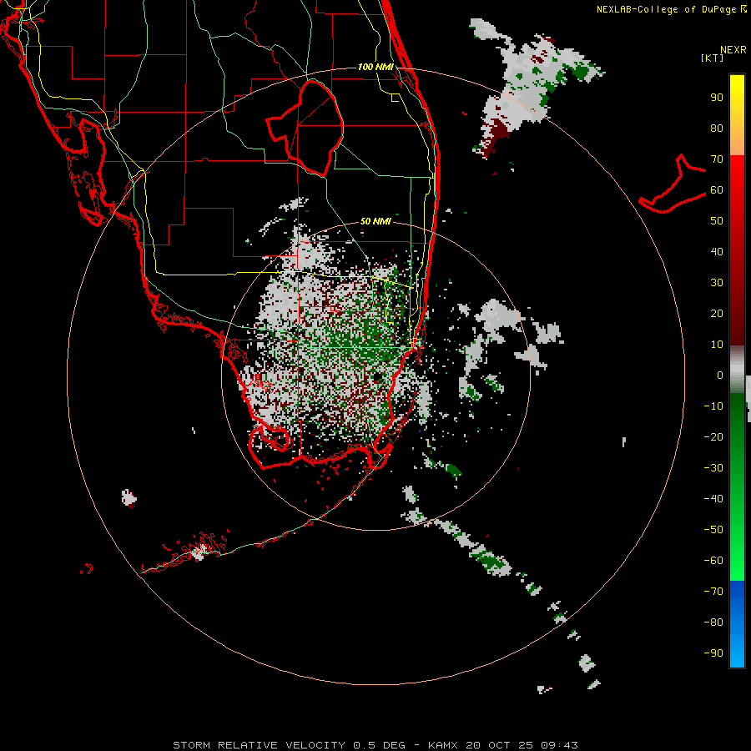The image size is (751, 751).
Task: Click the NEXR label above color bar
Action: (733, 50)
